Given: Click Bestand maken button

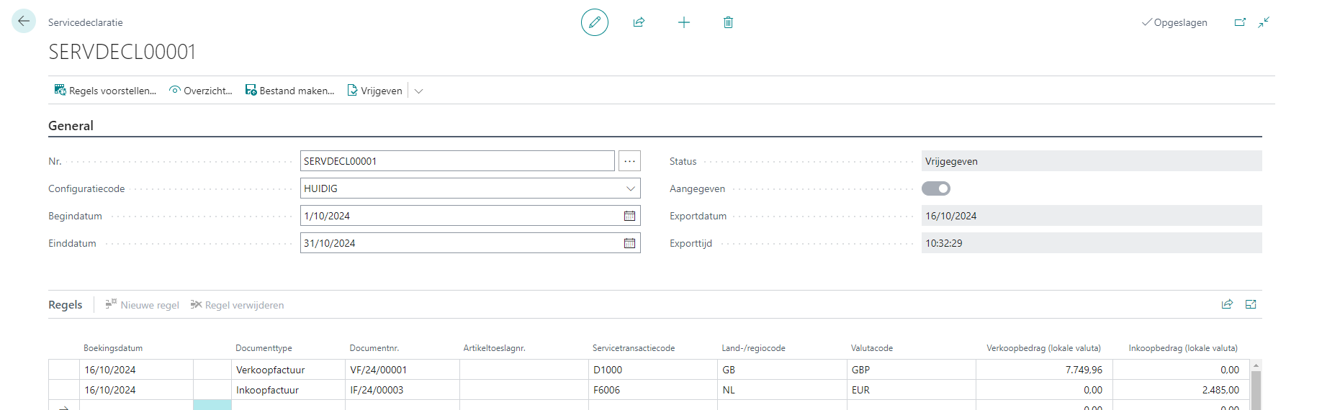Looking at the screenshot, I should point(290,91).
